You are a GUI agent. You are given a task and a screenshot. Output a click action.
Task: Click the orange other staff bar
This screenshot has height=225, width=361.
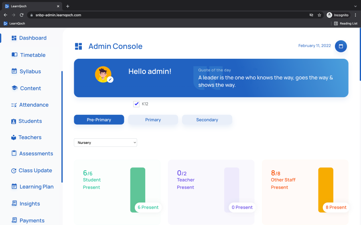click(x=326, y=190)
